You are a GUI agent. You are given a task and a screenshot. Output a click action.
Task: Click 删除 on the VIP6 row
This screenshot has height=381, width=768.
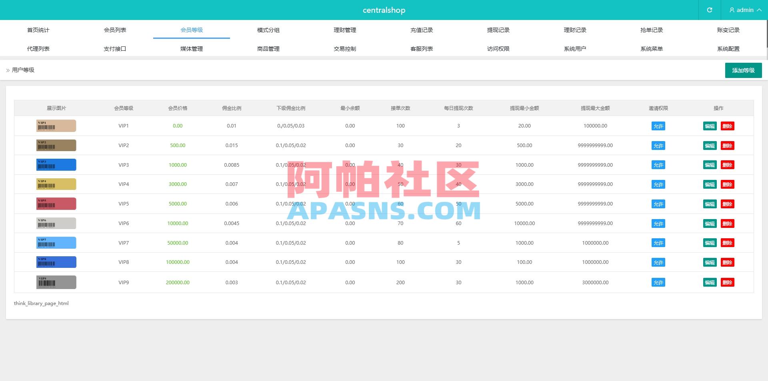click(x=728, y=223)
